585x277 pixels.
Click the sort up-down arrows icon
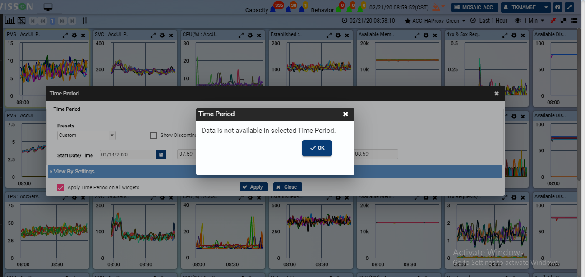pyautogui.click(x=85, y=21)
